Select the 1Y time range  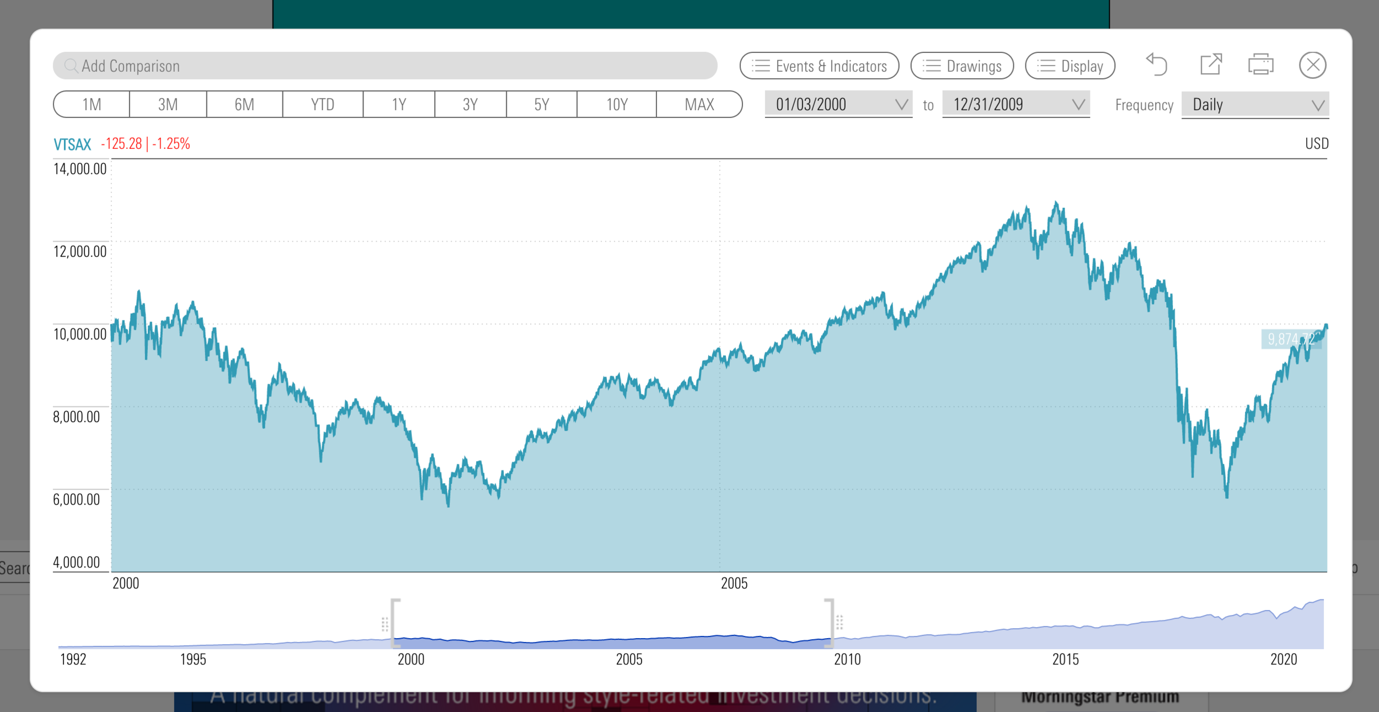(399, 104)
